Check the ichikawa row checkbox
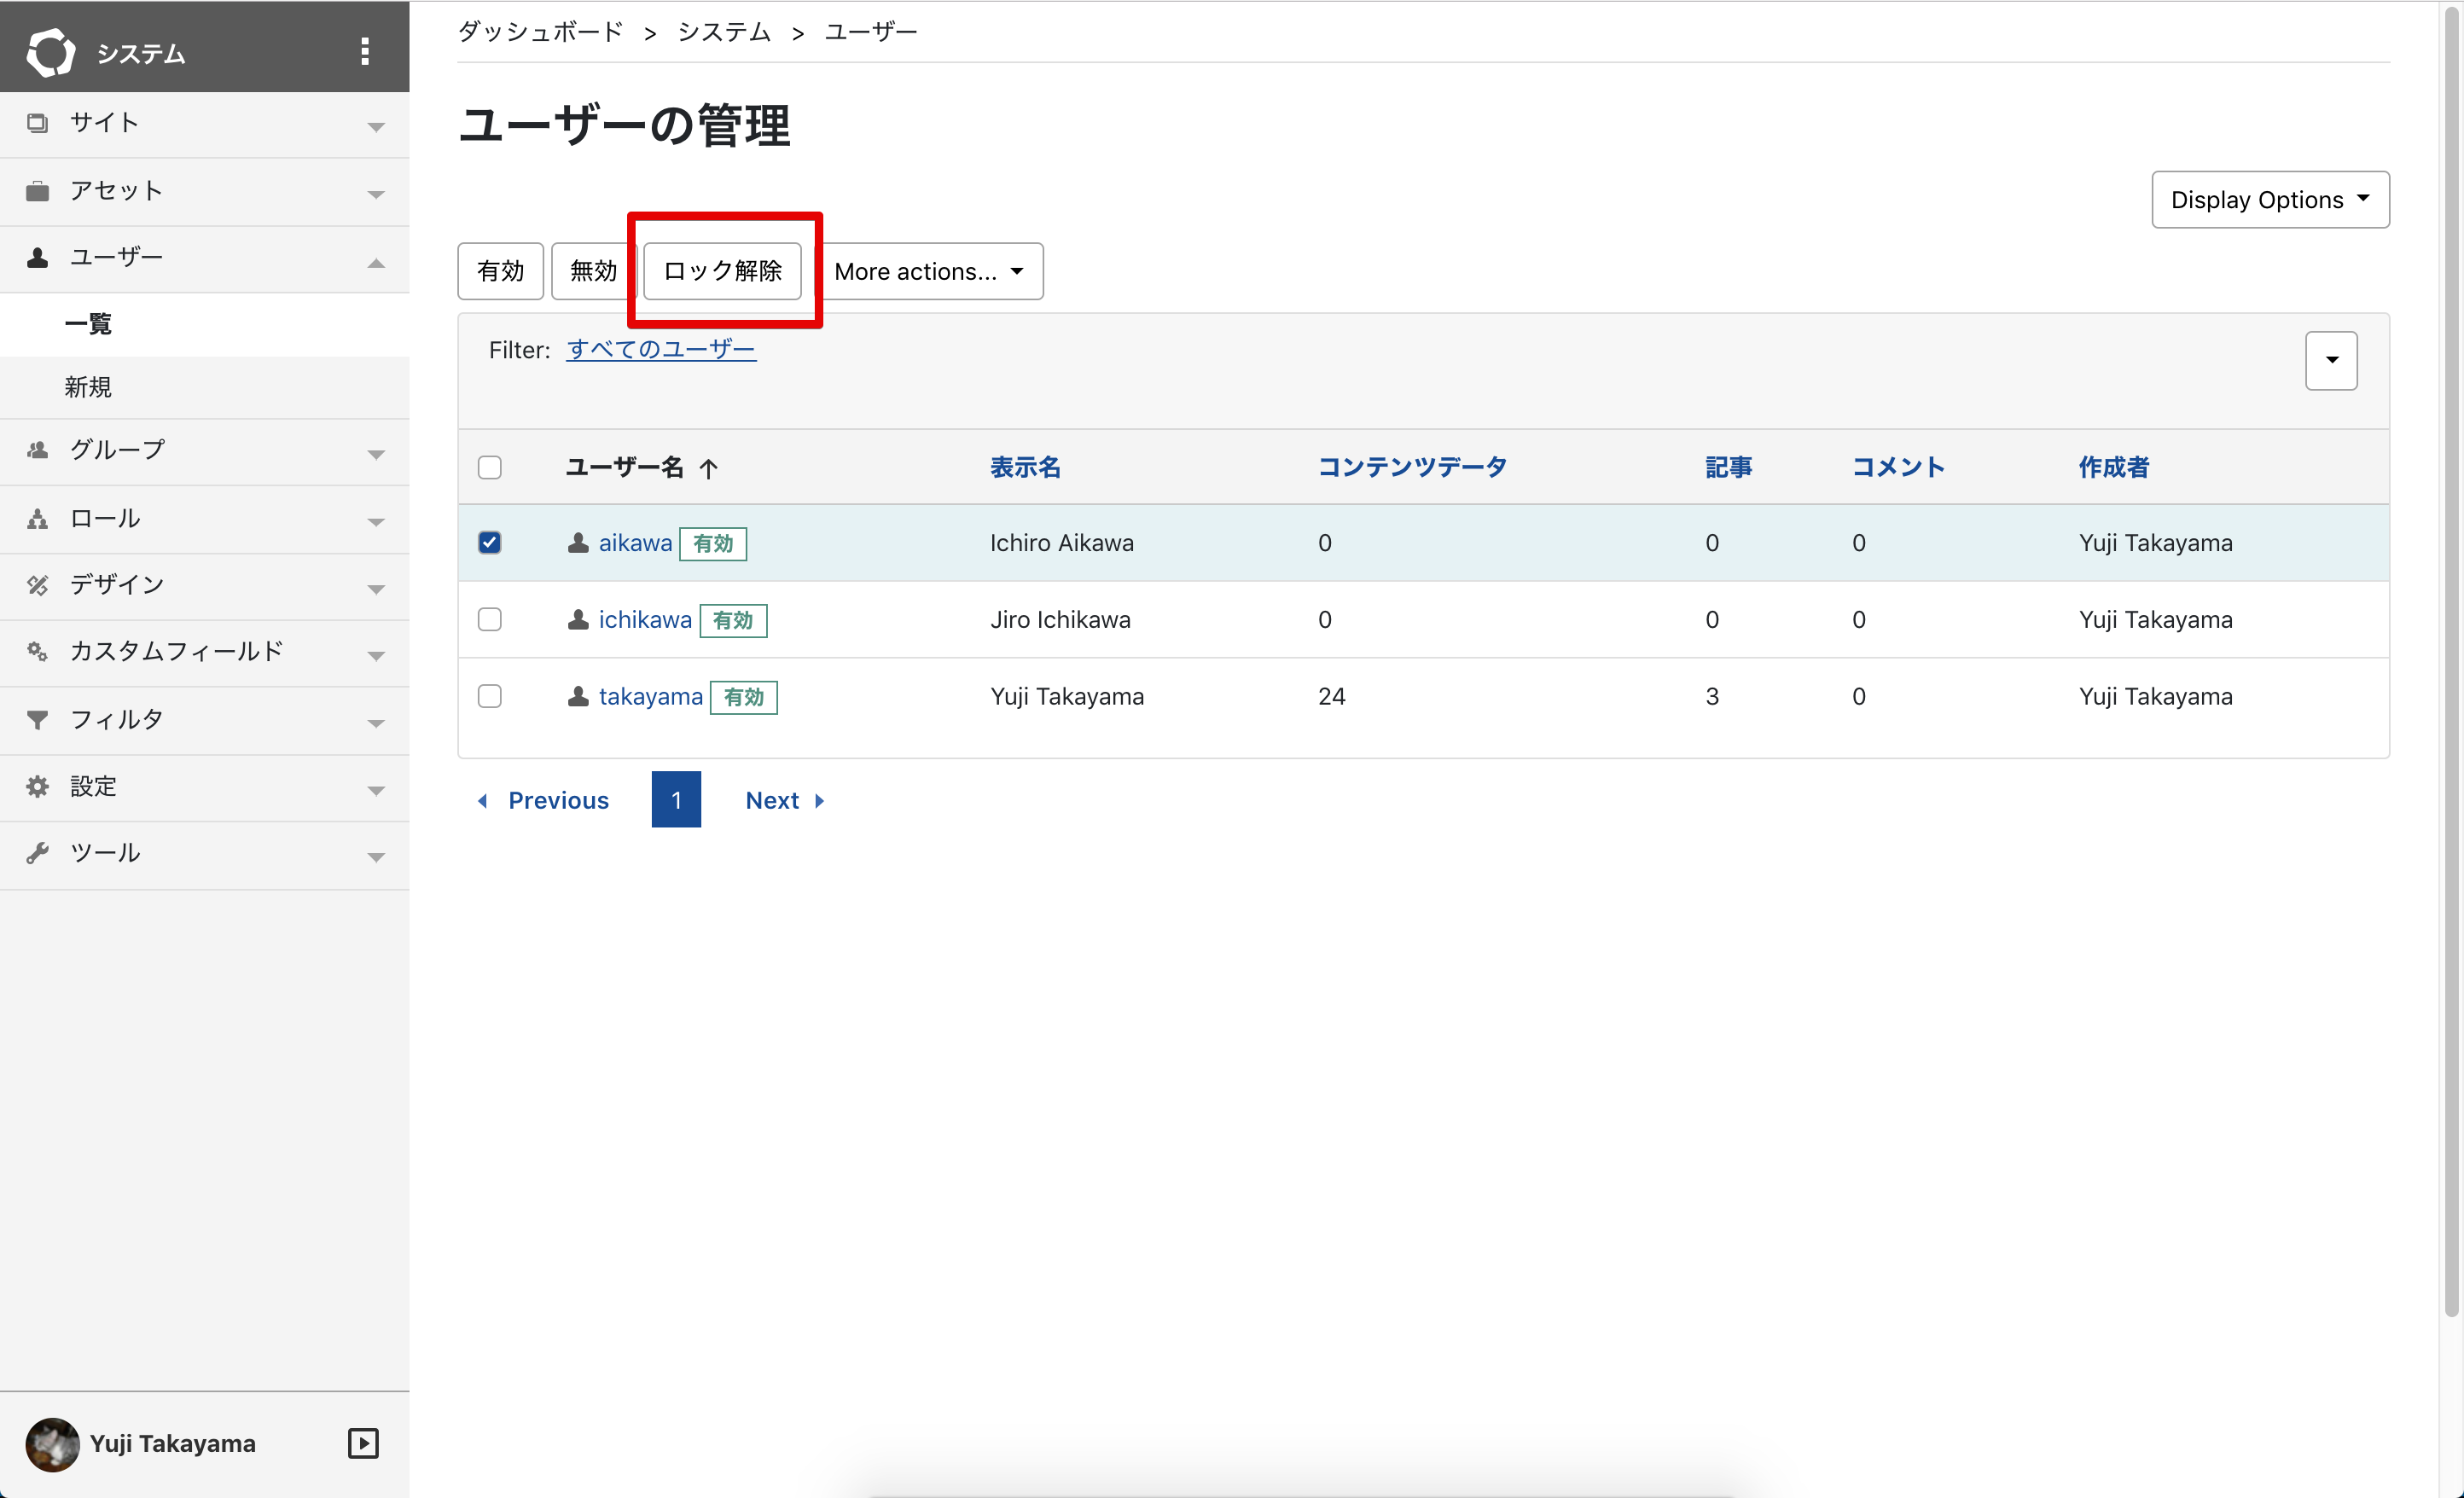Viewport: 2464px width, 1498px height. 490,620
